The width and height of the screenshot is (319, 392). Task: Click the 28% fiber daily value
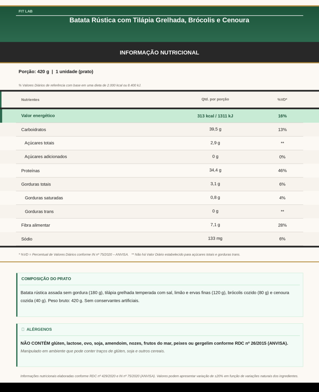click(x=282, y=225)
